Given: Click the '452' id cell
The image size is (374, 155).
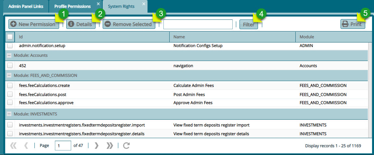Looking at the screenshot, I should click(22, 66).
